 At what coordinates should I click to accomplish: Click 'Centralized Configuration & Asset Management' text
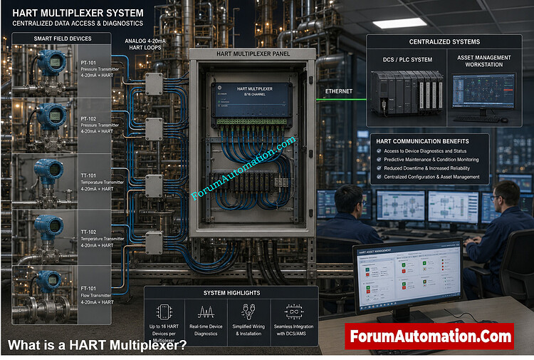pyautogui.click(x=431, y=177)
